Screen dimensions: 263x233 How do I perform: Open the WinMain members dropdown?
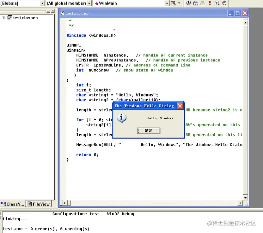click(x=167, y=3)
